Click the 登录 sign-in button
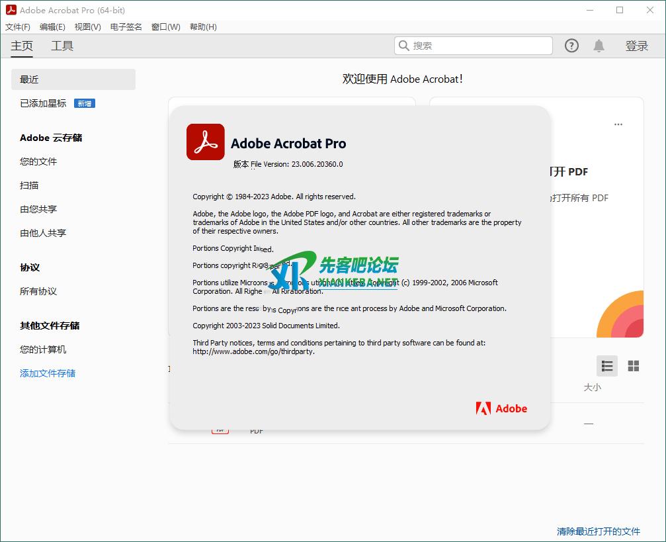Image resolution: width=666 pixels, height=542 pixels. pyautogui.click(x=636, y=46)
